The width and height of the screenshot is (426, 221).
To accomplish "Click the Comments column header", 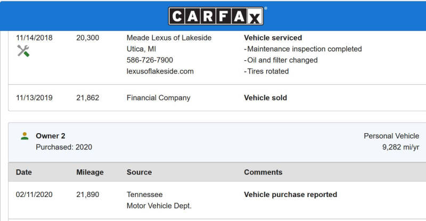I will (x=263, y=172).
